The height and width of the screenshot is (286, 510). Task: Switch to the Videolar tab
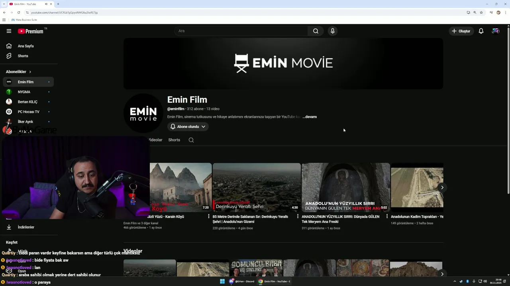[x=155, y=140]
